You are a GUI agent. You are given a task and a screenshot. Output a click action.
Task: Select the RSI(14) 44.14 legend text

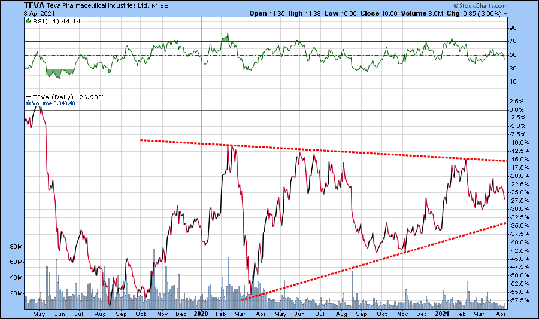point(53,21)
